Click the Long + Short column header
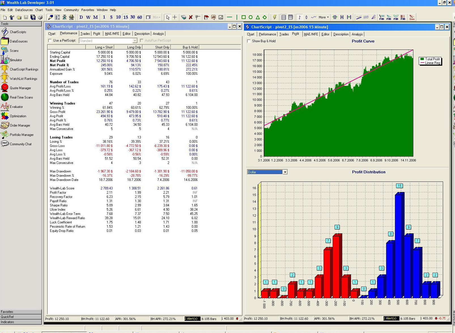Image resolution: width=455 pixels, height=333 pixels. pyautogui.click(x=100, y=47)
